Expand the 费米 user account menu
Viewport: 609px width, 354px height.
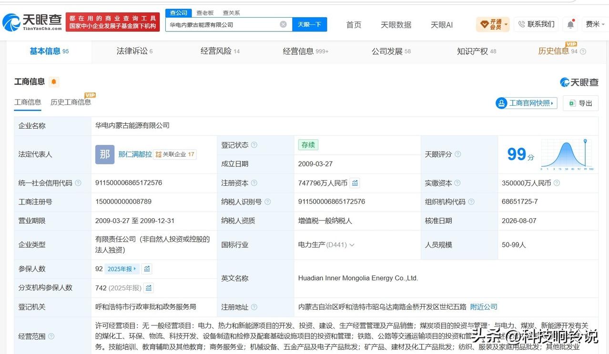click(595, 24)
